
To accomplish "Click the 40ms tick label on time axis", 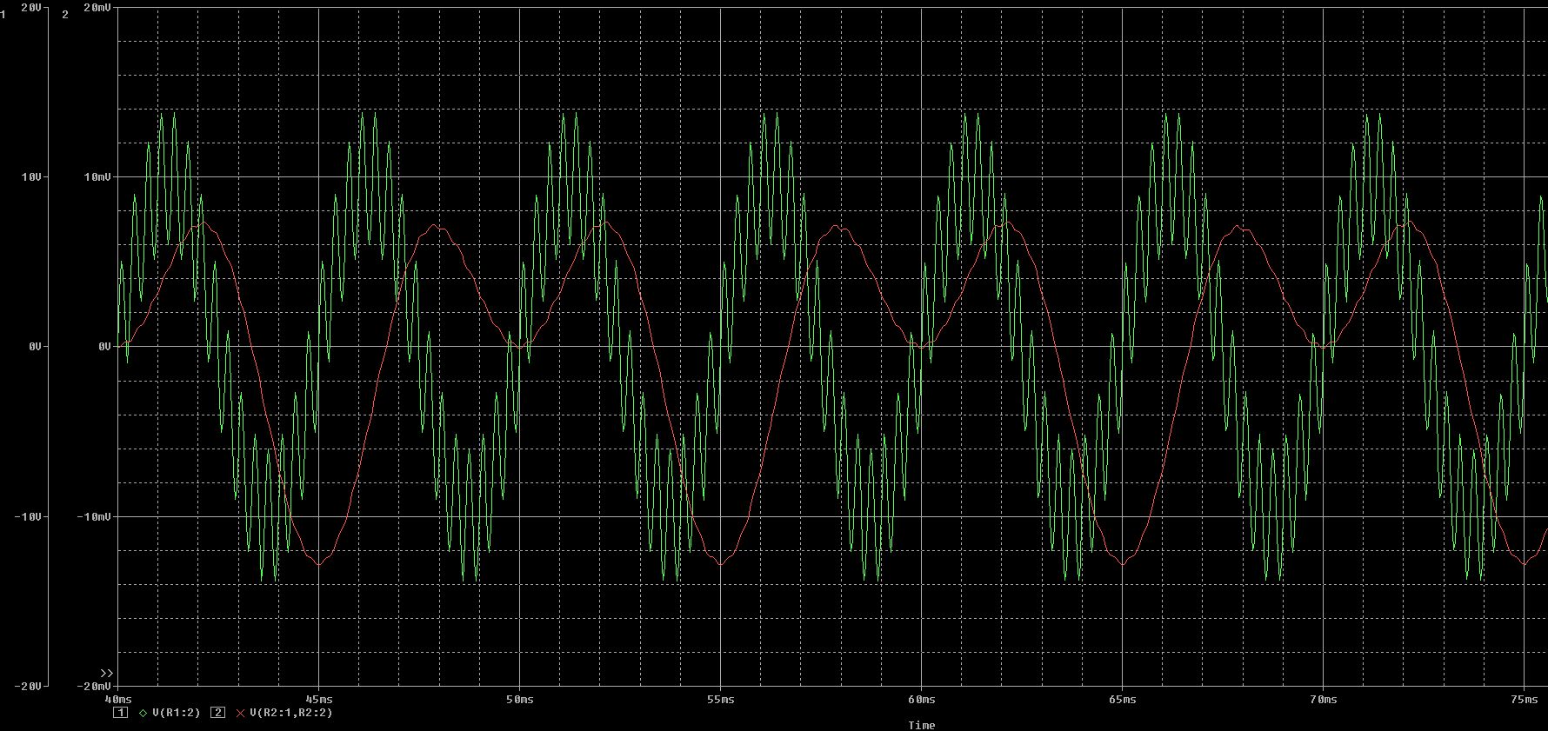I will pyautogui.click(x=118, y=700).
